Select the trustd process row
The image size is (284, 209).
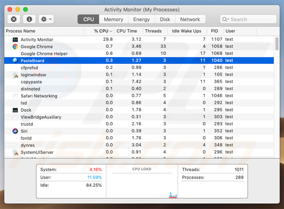(139, 124)
